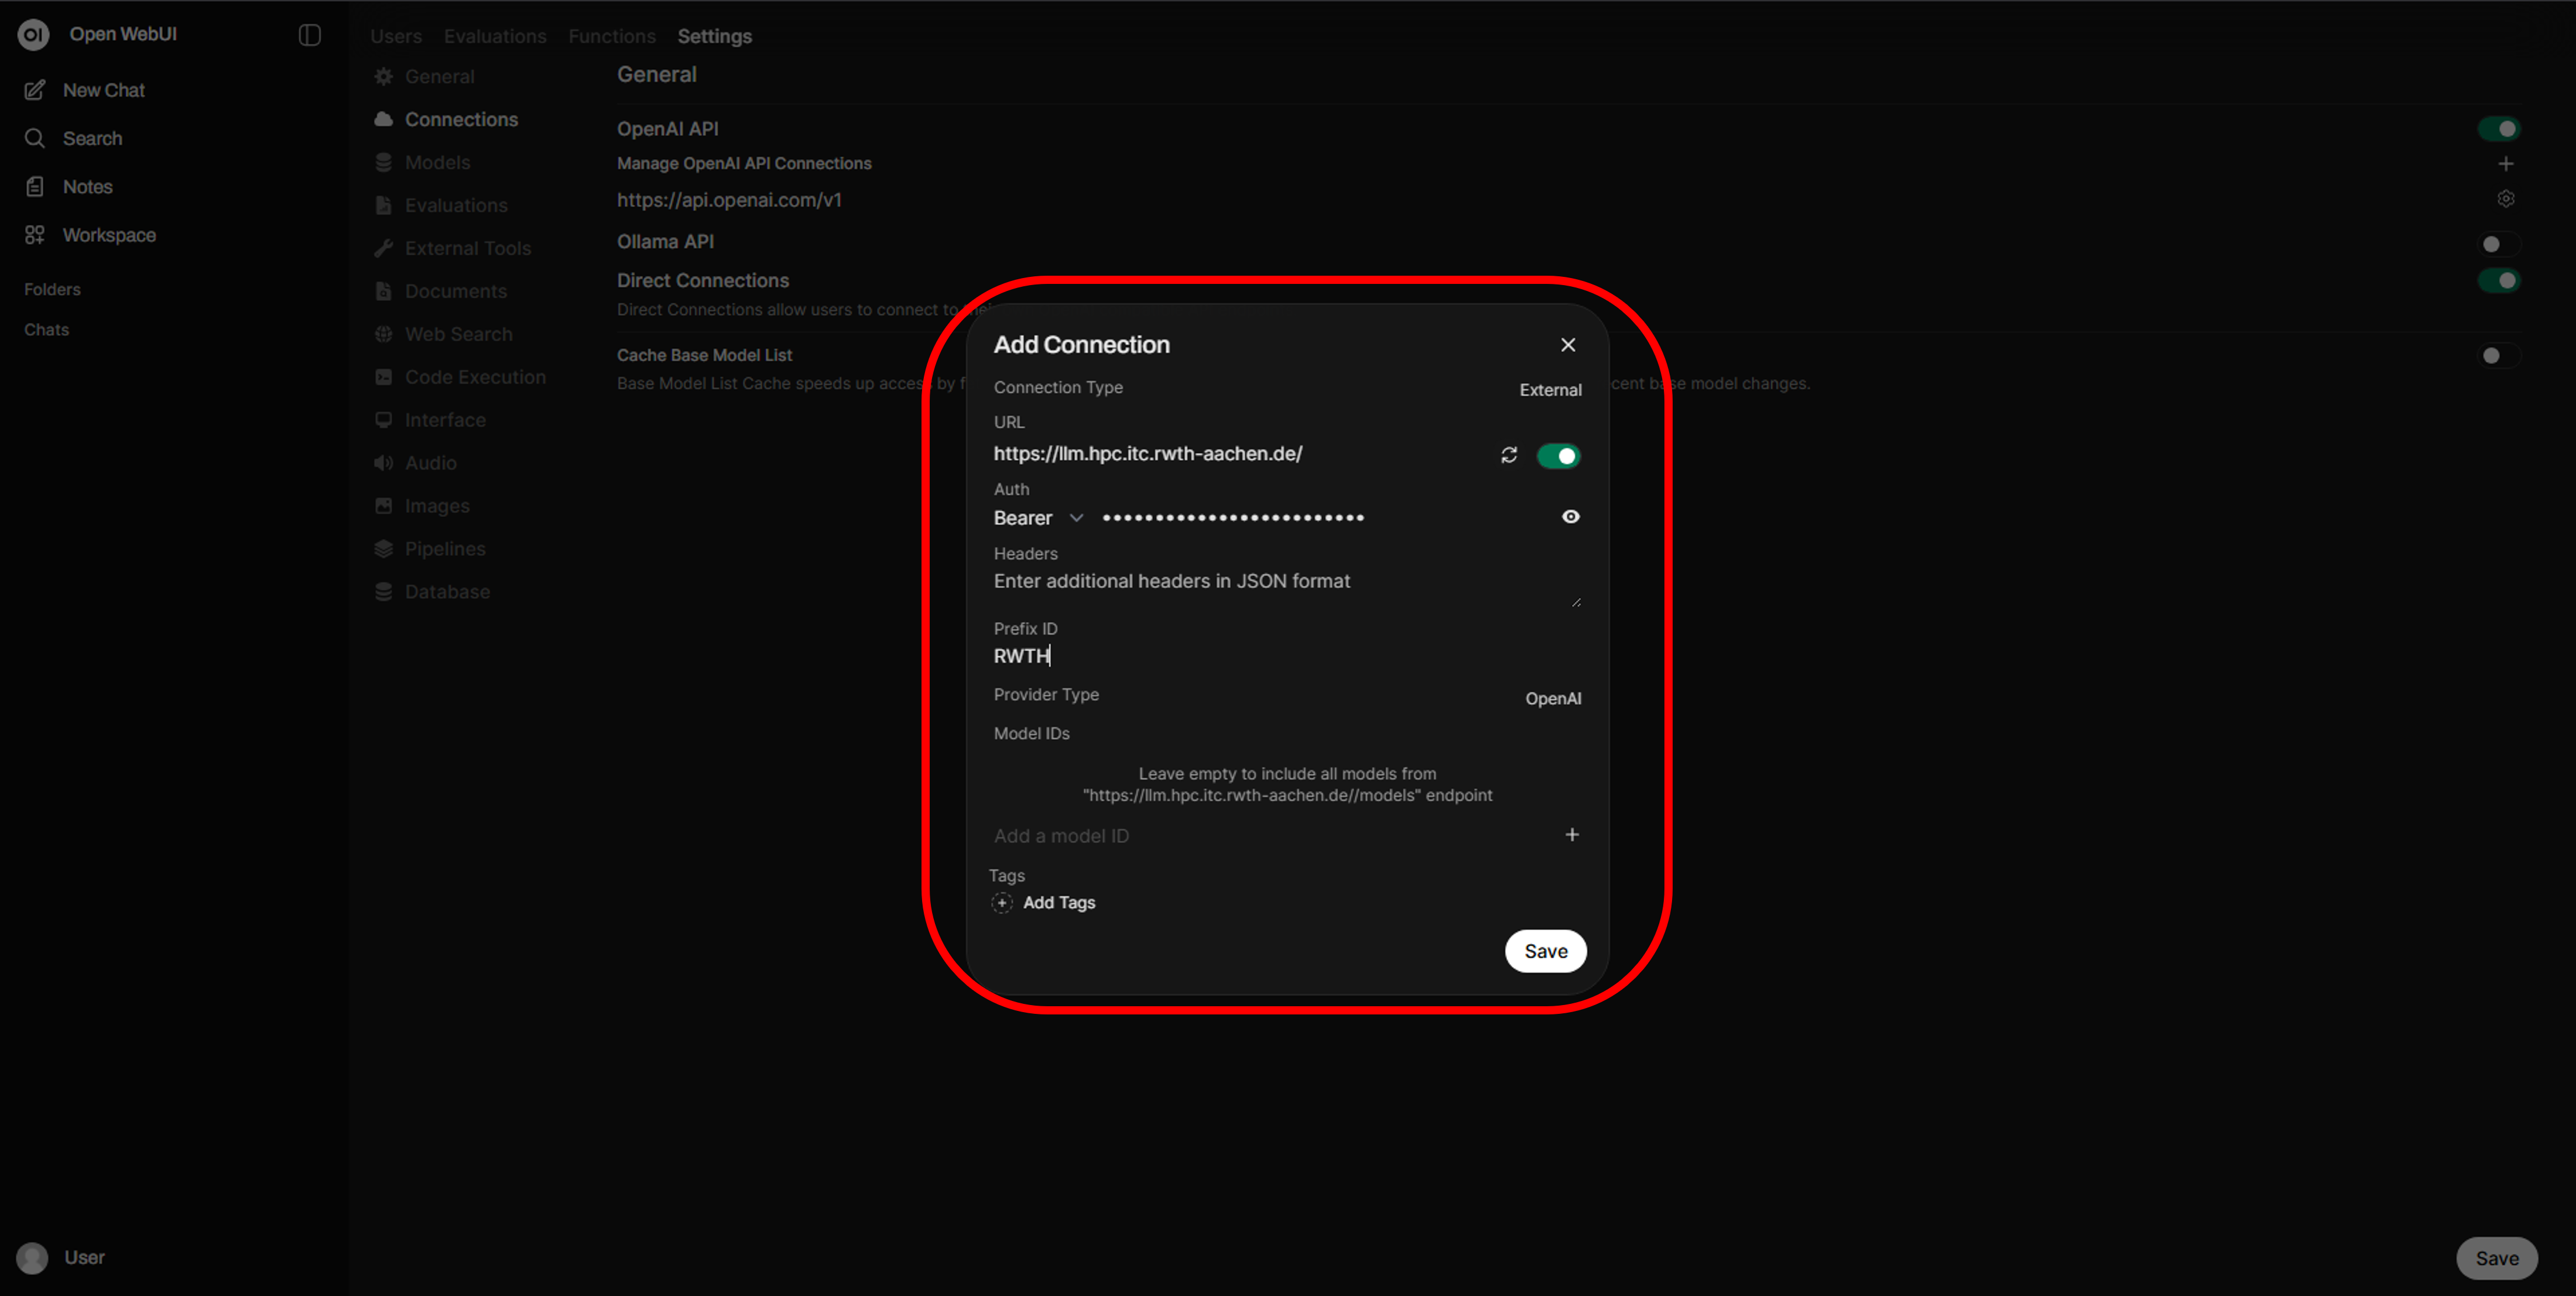The height and width of the screenshot is (1296, 2576).
Task: Toggle the connection URL enable switch
Action: [1557, 456]
